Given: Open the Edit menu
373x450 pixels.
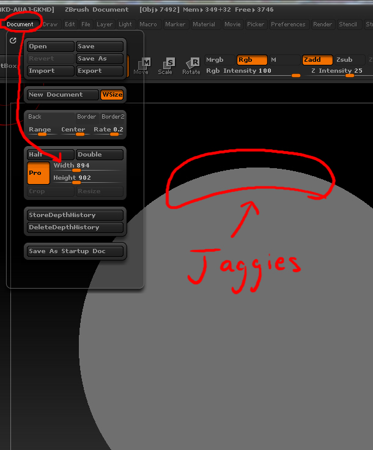Looking at the screenshot, I should pos(70,24).
